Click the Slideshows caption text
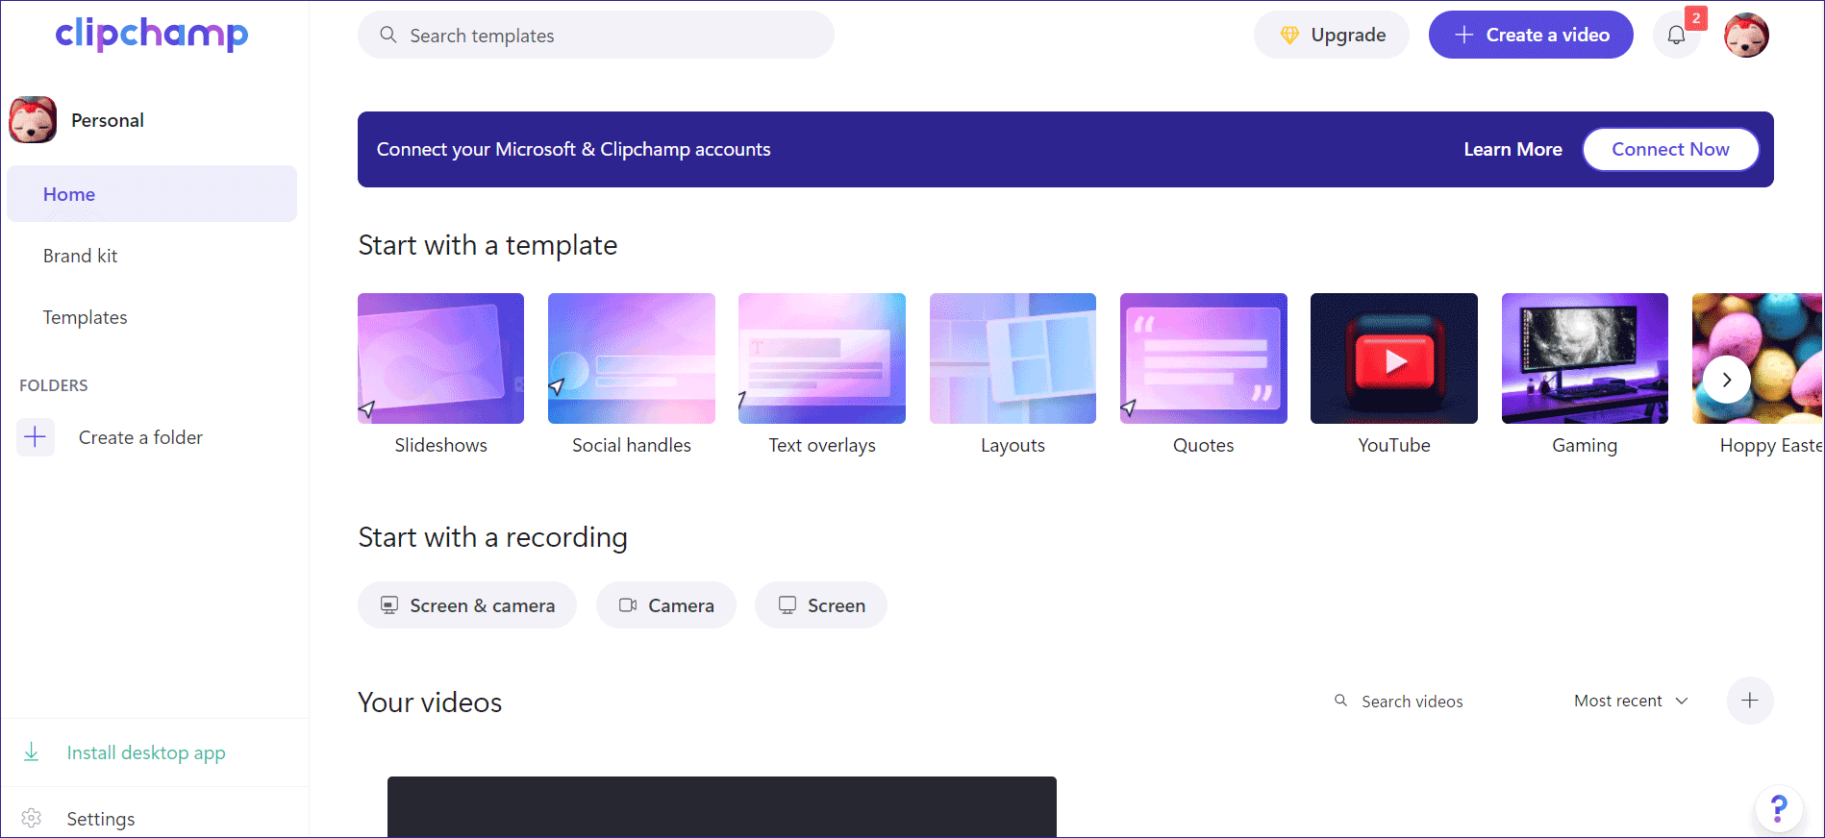Screen dimensions: 1825x838 (440, 445)
